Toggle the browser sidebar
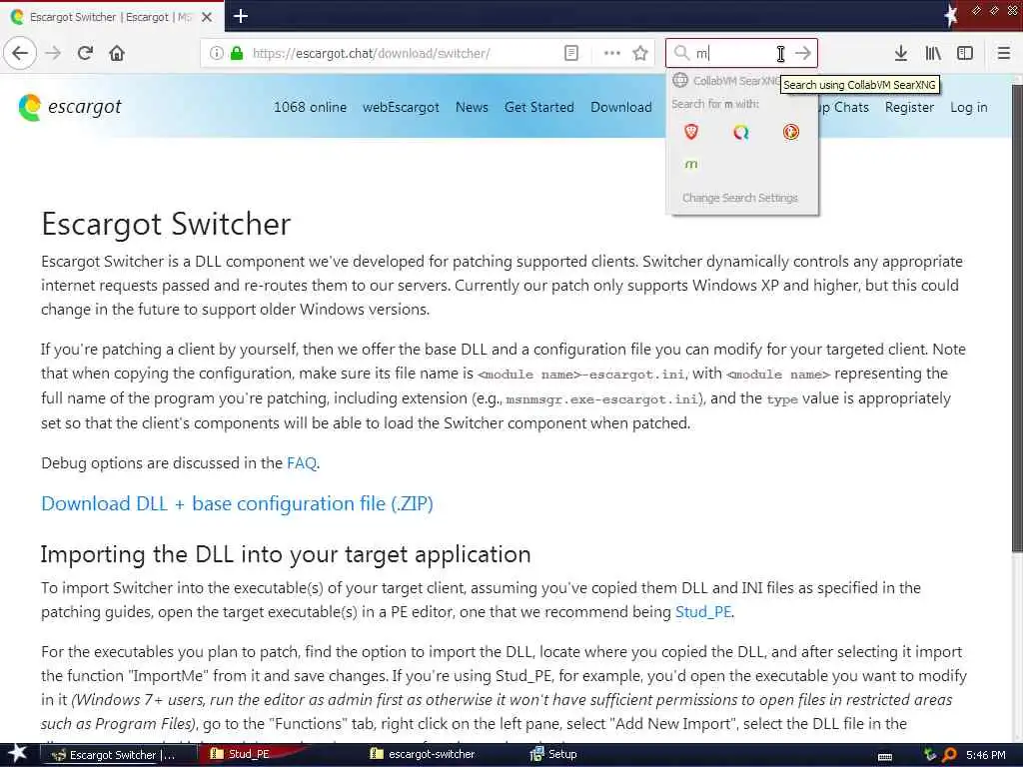The width and height of the screenshot is (1023, 767). (x=965, y=53)
